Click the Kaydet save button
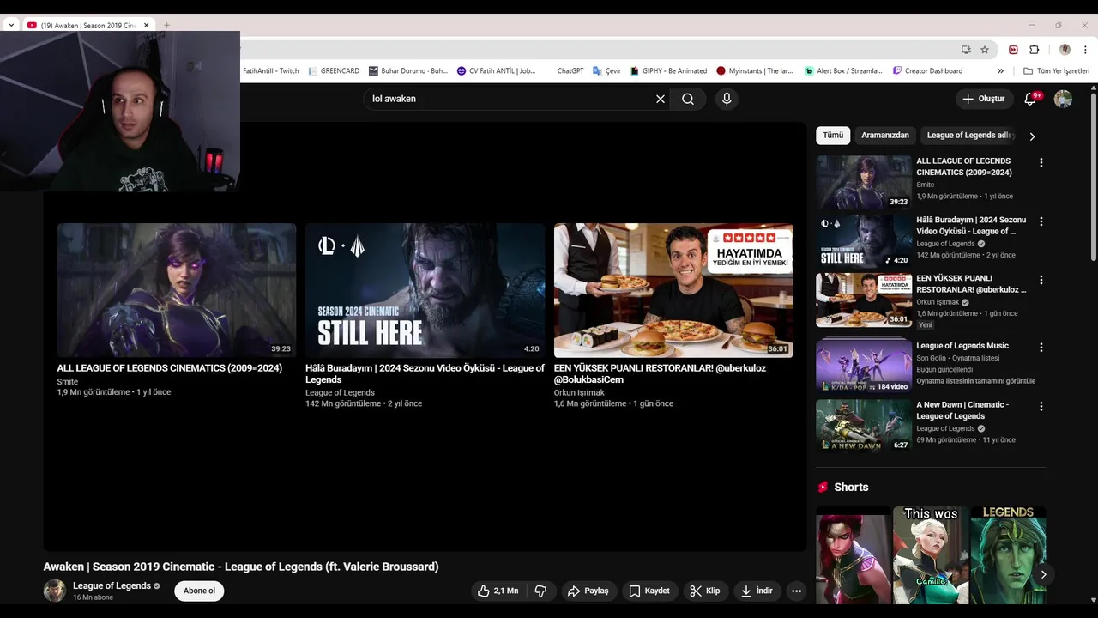1098x618 pixels. pos(649,591)
